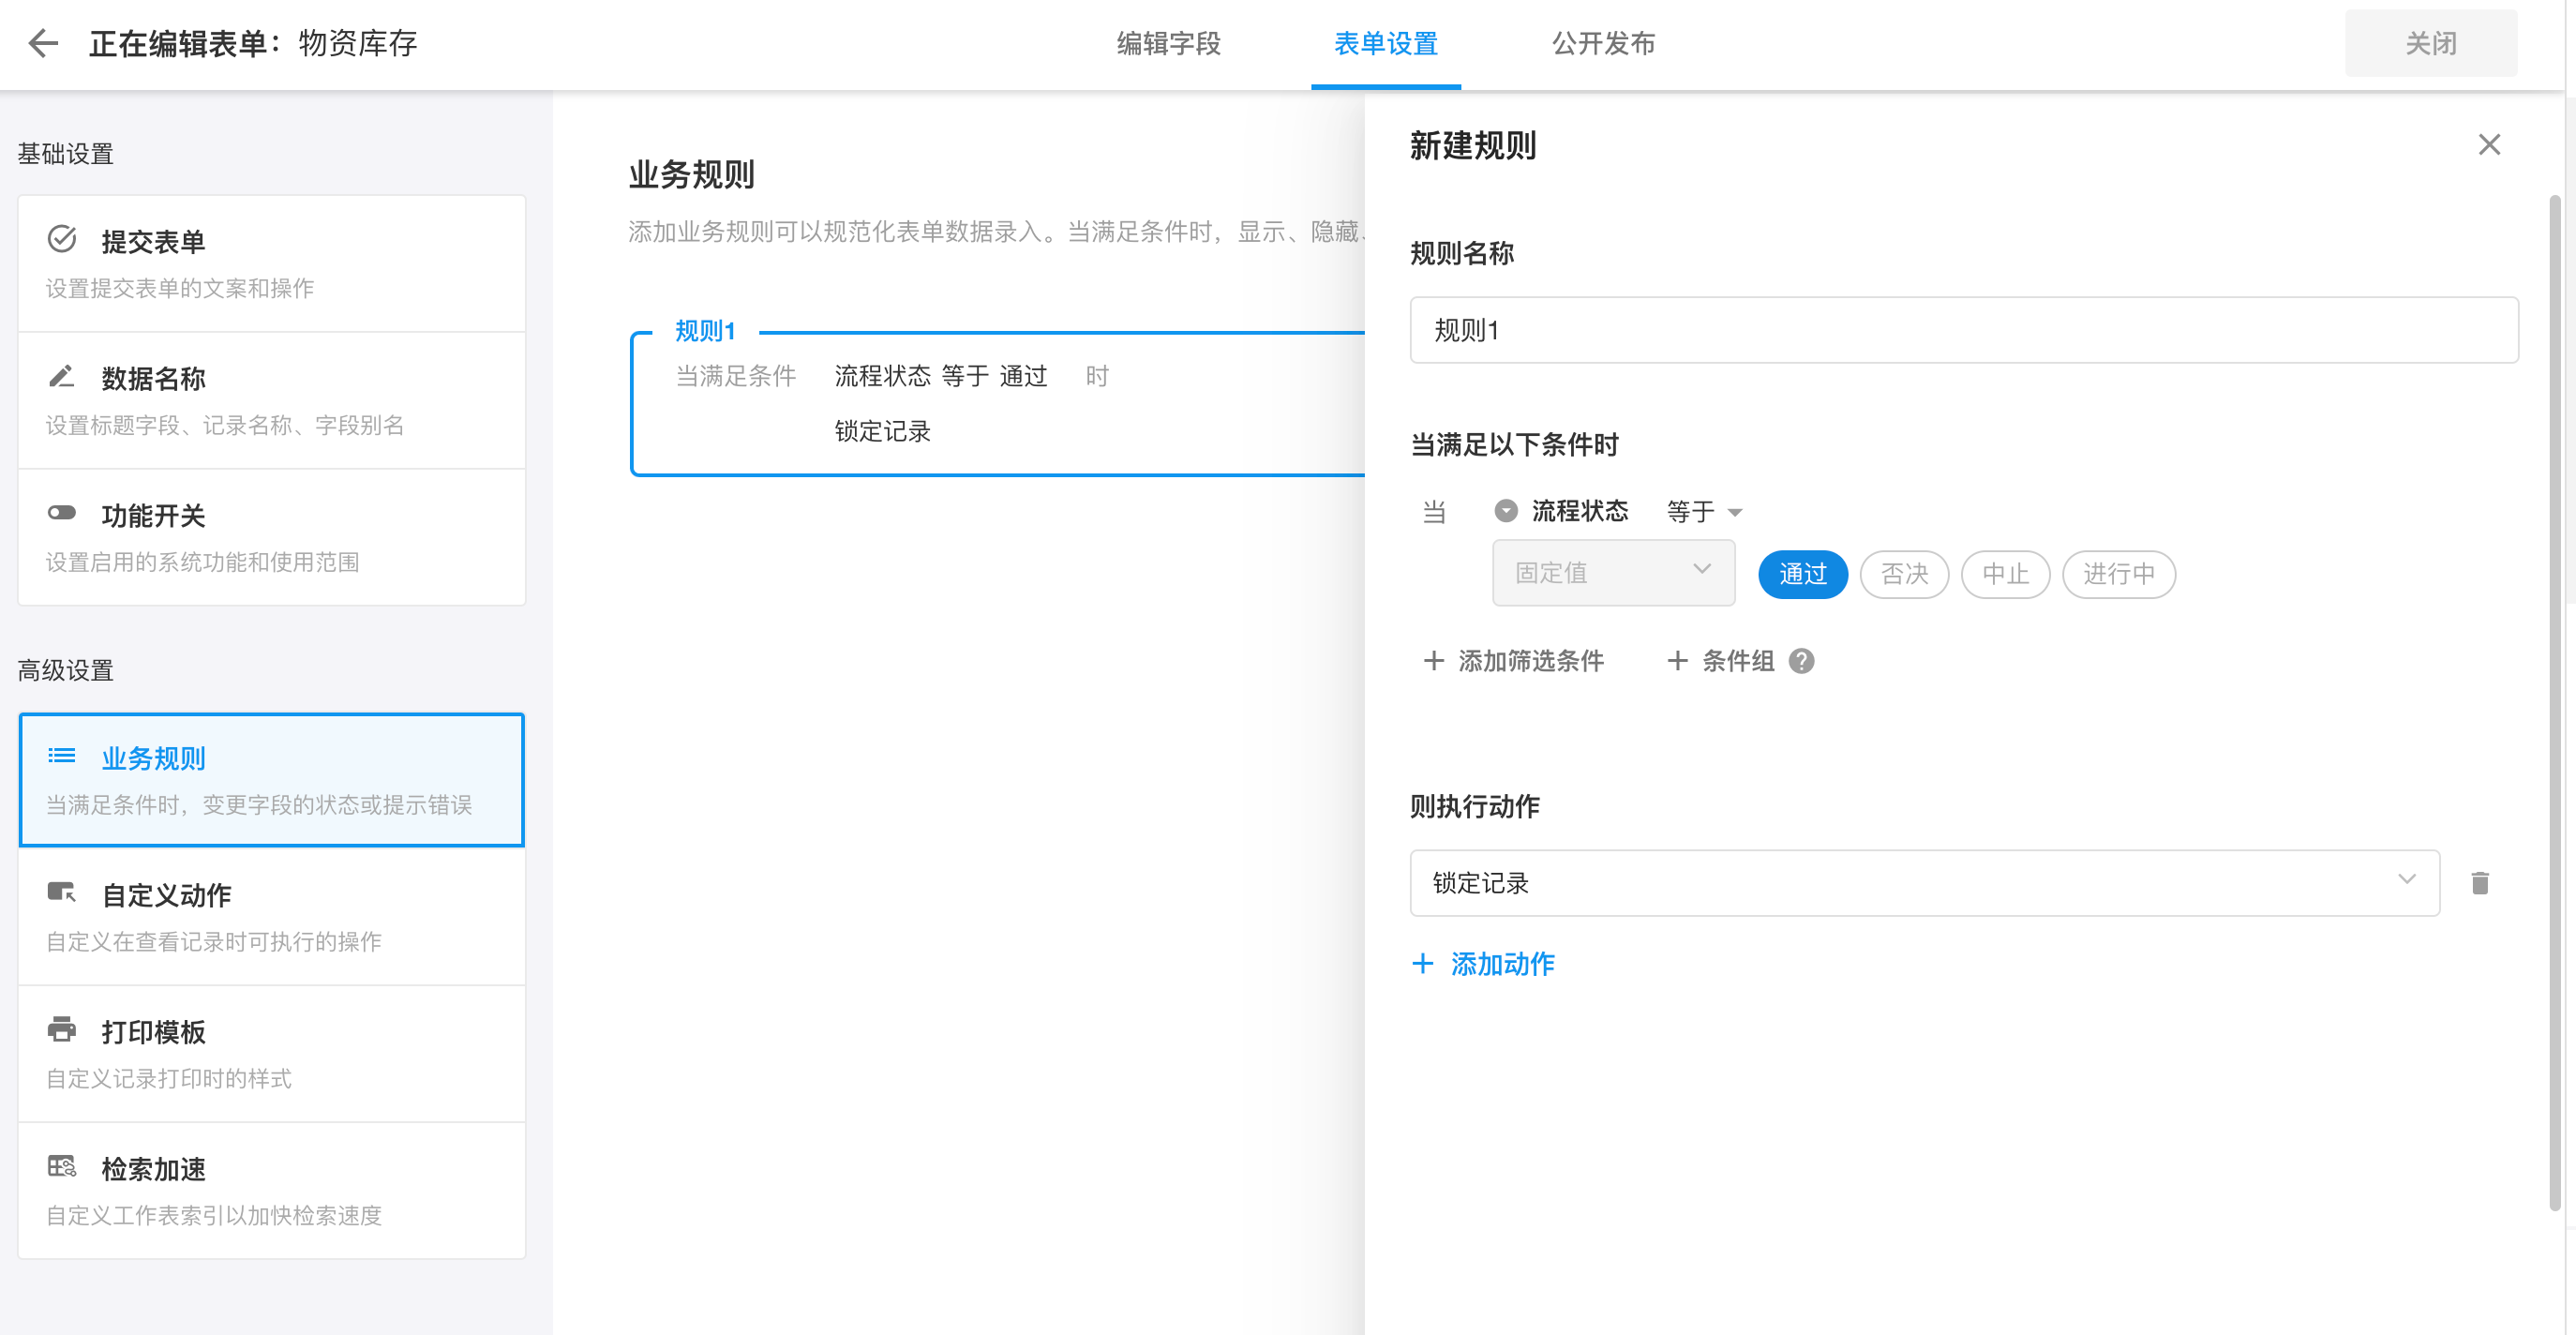Click the trash icon beside 锁定记录
Image resolution: width=2576 pixels, height=1335 pixels.
tap(2479, 883)
